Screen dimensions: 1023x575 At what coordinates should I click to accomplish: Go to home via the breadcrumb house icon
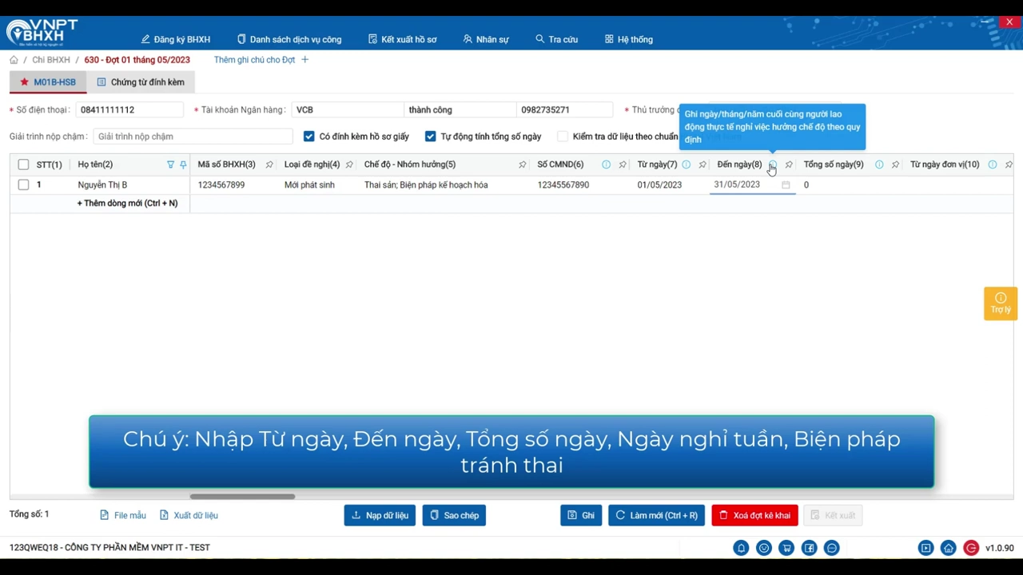pyautogui.click(x=14, y=60)
